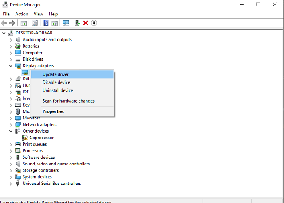Viewport: 284px width, 203px height.
Task: Click the Software devices icon
Action: [18, 157]
